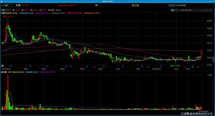Click the SMA(10) 35.50 moving average label
The height and width of the screenshot is (116, 215).
point(26,13)
